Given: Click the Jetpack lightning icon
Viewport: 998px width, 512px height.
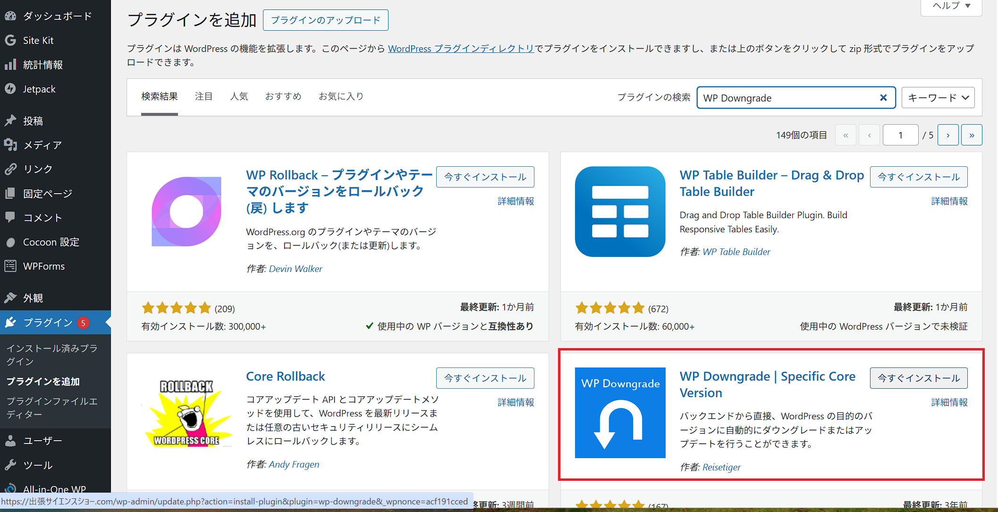Looking at the screenshot, I should (10, 89).
